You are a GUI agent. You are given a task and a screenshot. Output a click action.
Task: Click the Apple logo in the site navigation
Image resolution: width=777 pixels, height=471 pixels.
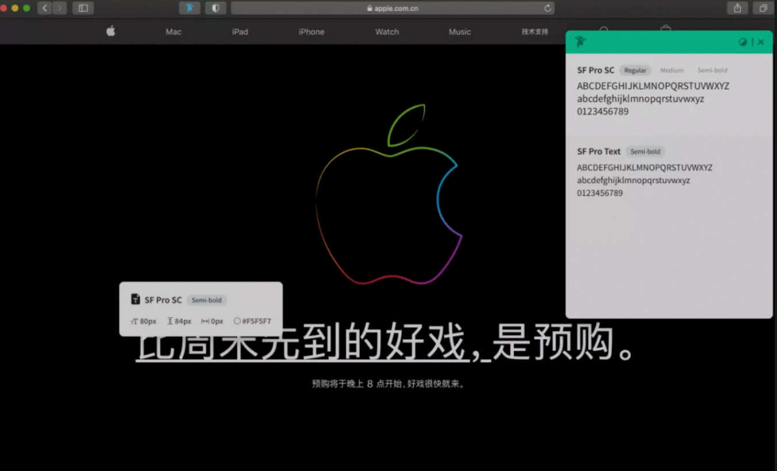pyautogui.click(x=111, y=31)
